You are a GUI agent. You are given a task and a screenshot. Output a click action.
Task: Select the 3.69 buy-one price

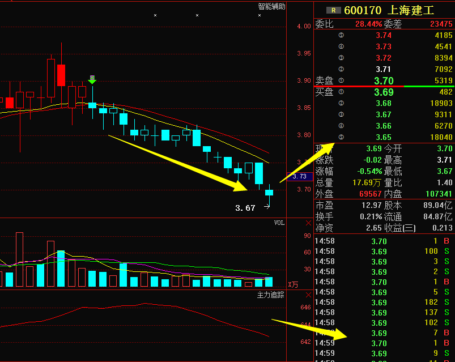point(384,92)
